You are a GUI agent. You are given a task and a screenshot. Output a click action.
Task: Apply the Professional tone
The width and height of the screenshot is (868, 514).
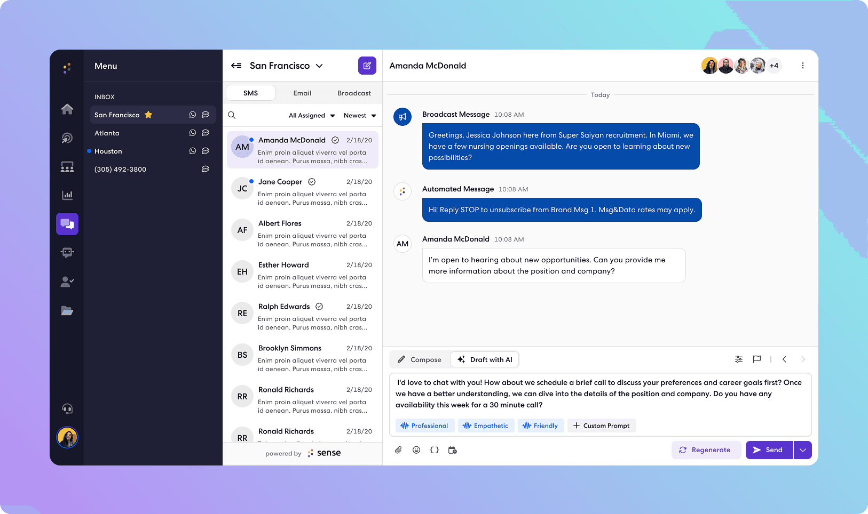point(425,425)
